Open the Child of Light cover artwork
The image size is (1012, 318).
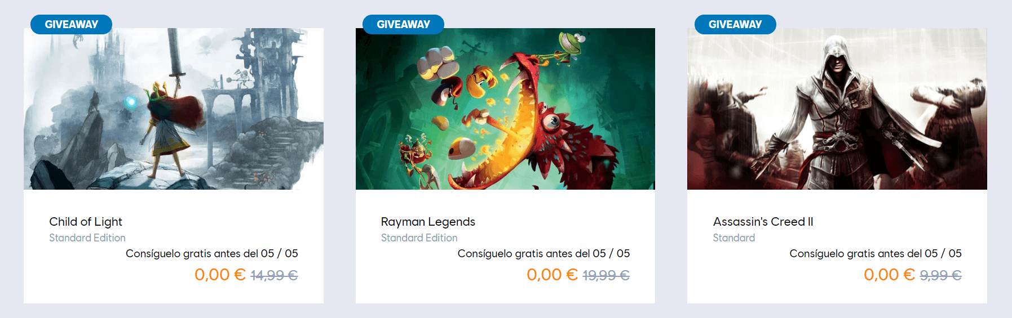click(x=174, y=109)
